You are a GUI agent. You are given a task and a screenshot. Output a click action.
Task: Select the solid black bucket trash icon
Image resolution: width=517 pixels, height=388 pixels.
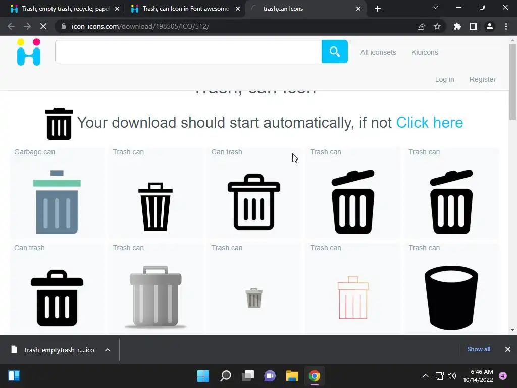pyautogui.click(x=451, y=298)
